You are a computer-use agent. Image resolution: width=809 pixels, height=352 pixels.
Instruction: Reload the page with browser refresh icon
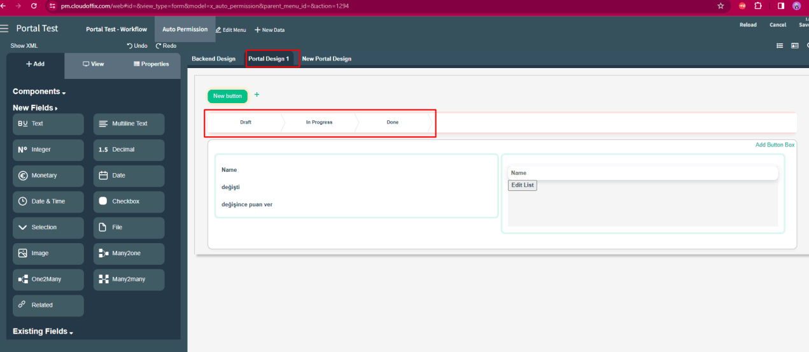tap(34, 6)
